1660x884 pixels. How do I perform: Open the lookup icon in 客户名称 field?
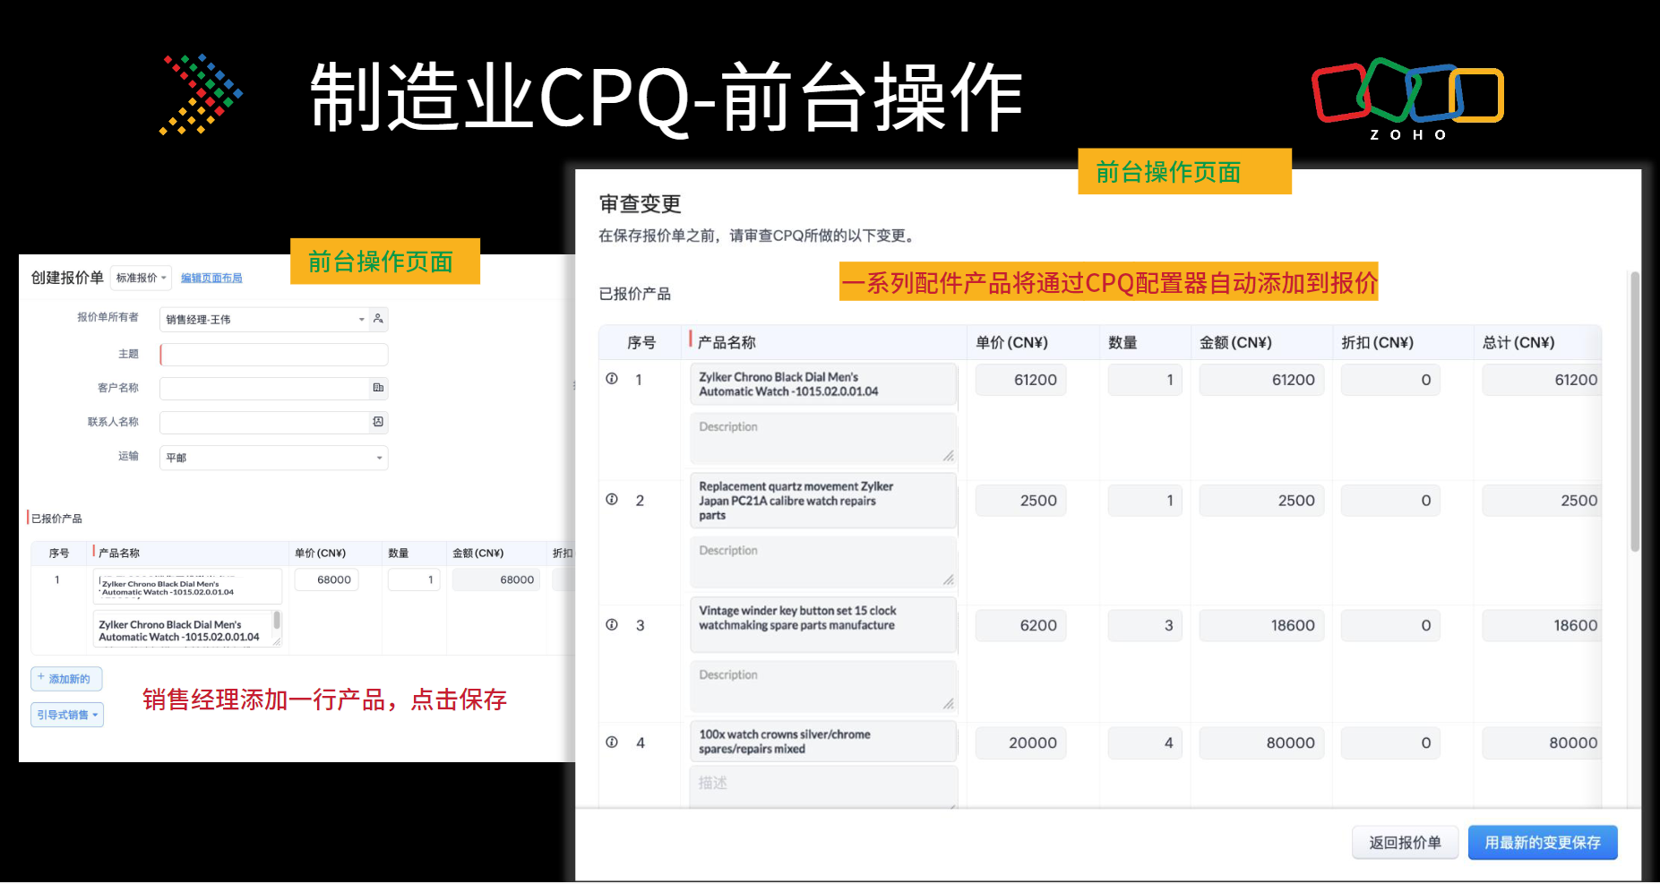pos(378,388)
